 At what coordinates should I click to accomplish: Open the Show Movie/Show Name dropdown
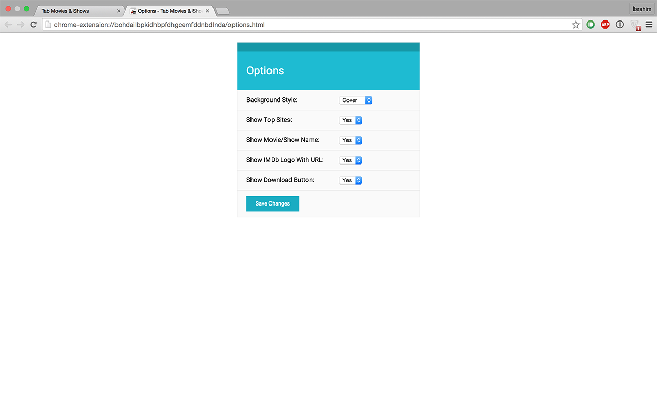[x=351, y=140]
